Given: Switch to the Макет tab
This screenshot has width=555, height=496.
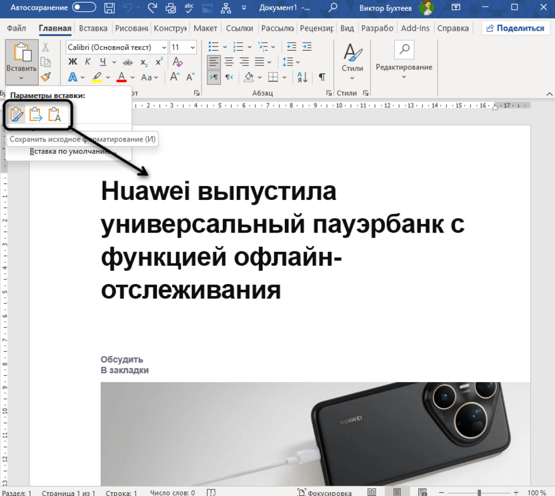Looking at the screenshot, I should point(205,28).
